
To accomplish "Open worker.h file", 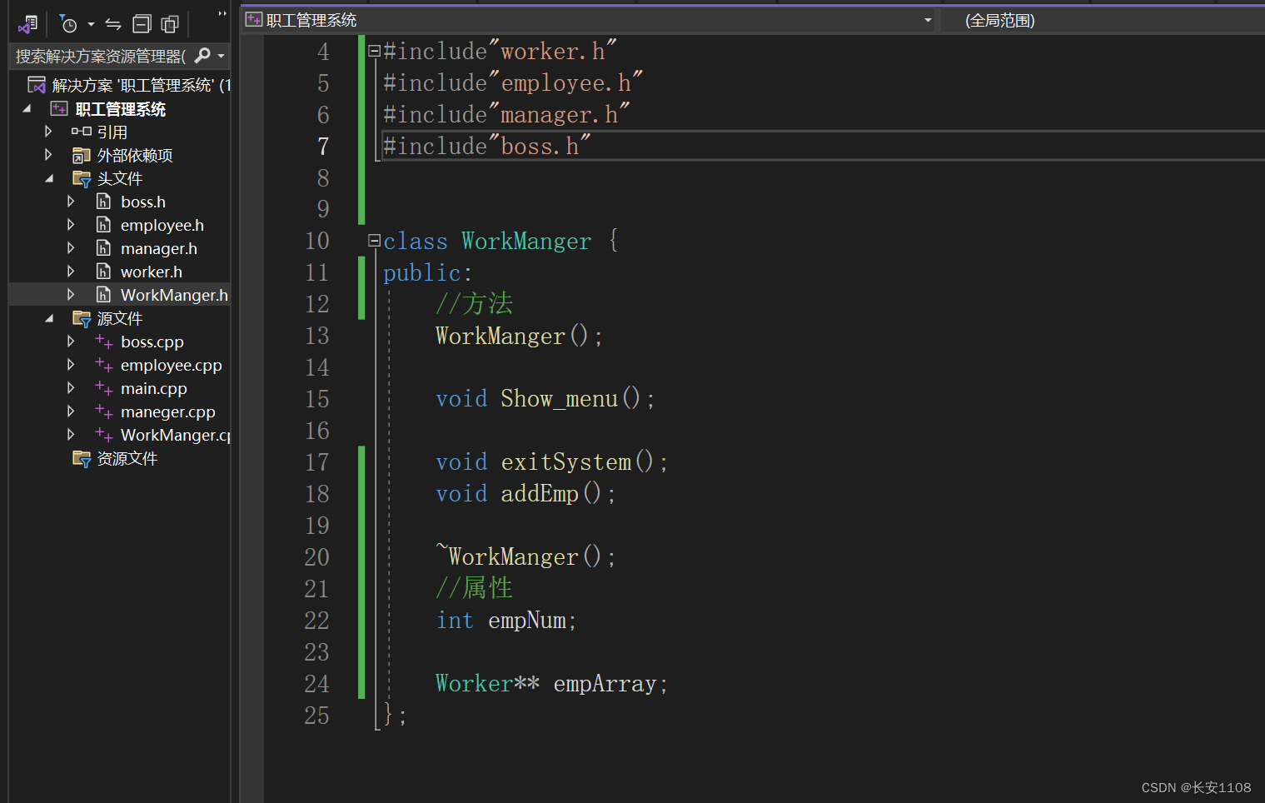I will [x=152, y=272].
